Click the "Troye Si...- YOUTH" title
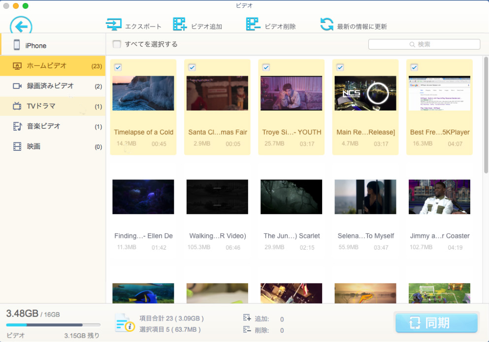This screenshot has height=342, width=489. pos(292,132)
